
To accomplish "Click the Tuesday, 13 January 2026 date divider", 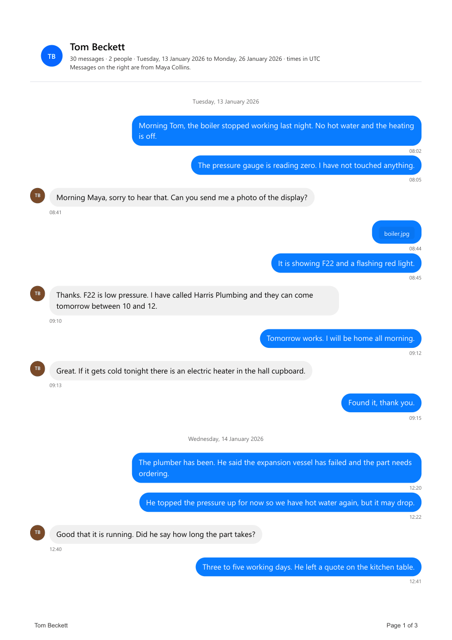I will (226, 102).
